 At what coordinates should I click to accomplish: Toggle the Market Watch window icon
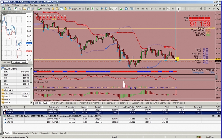tap(16, 9)
